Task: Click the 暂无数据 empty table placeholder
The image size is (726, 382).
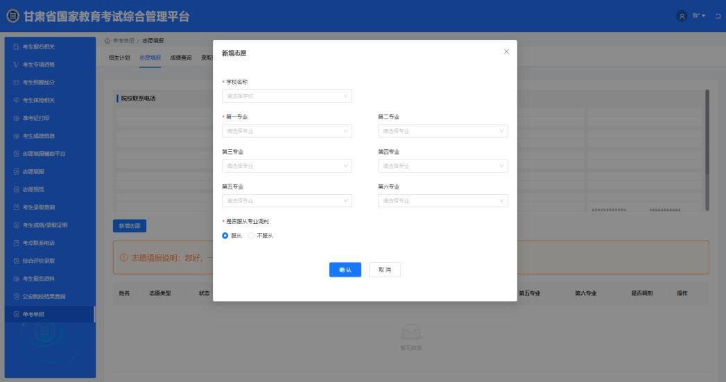Action: pos(410,338)
